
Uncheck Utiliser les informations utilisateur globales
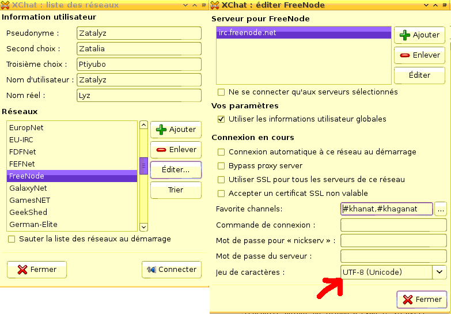[x=221, y=119]
